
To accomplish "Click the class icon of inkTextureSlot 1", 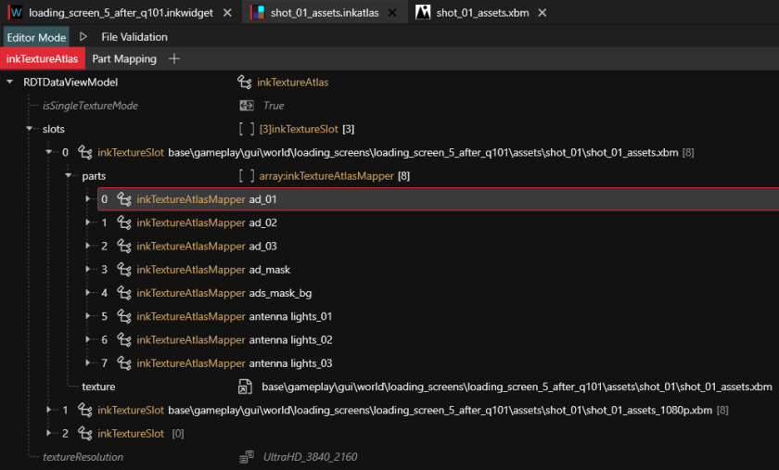I will pyautogui.click(x=85, y=410).
